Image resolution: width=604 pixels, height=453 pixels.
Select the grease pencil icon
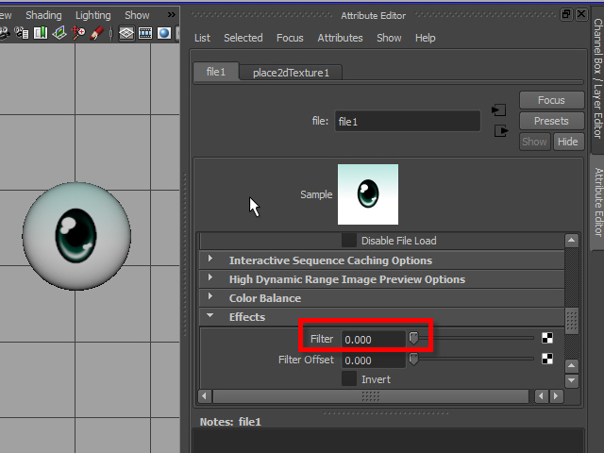coord(96,33)
